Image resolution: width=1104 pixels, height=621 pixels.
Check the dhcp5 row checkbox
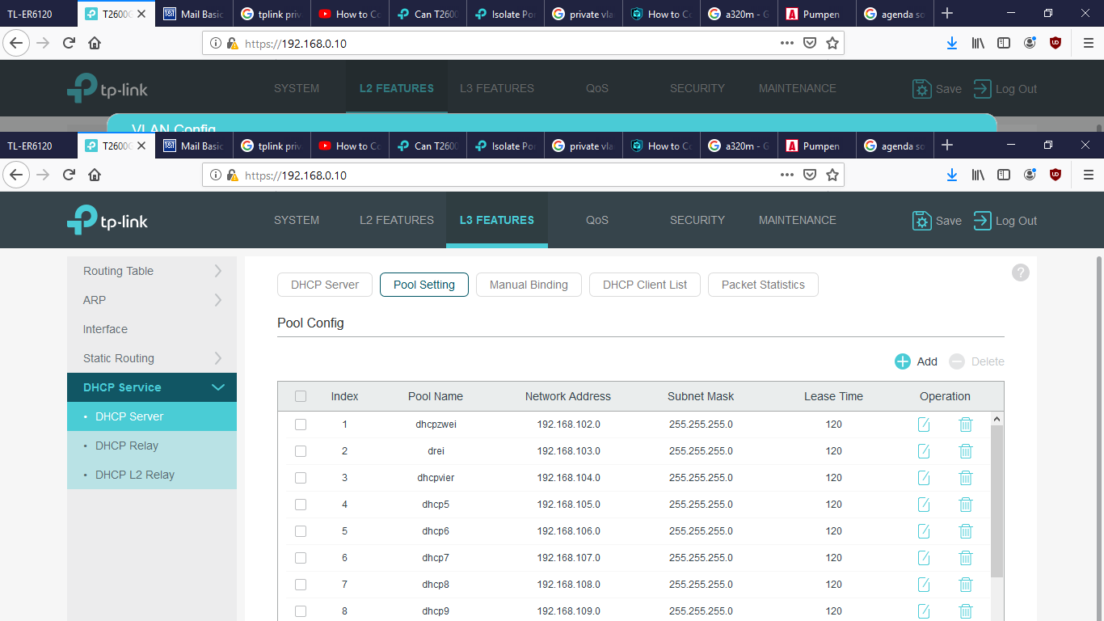coord(301,505)
